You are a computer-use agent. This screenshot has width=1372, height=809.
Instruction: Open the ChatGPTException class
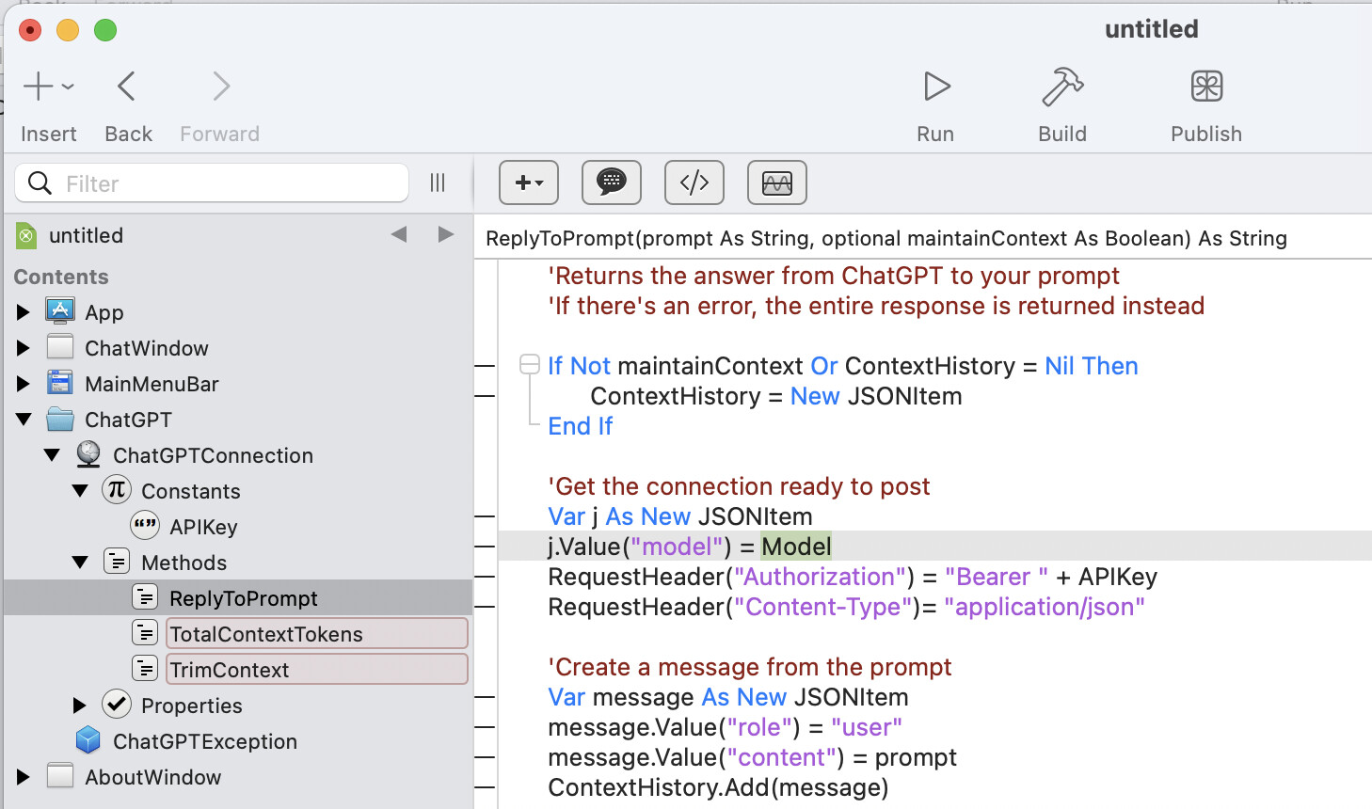coord(205,741)
